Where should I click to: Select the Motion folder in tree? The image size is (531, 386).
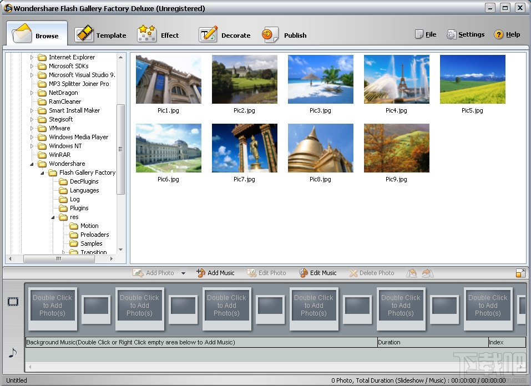click(x=89, y=226)
